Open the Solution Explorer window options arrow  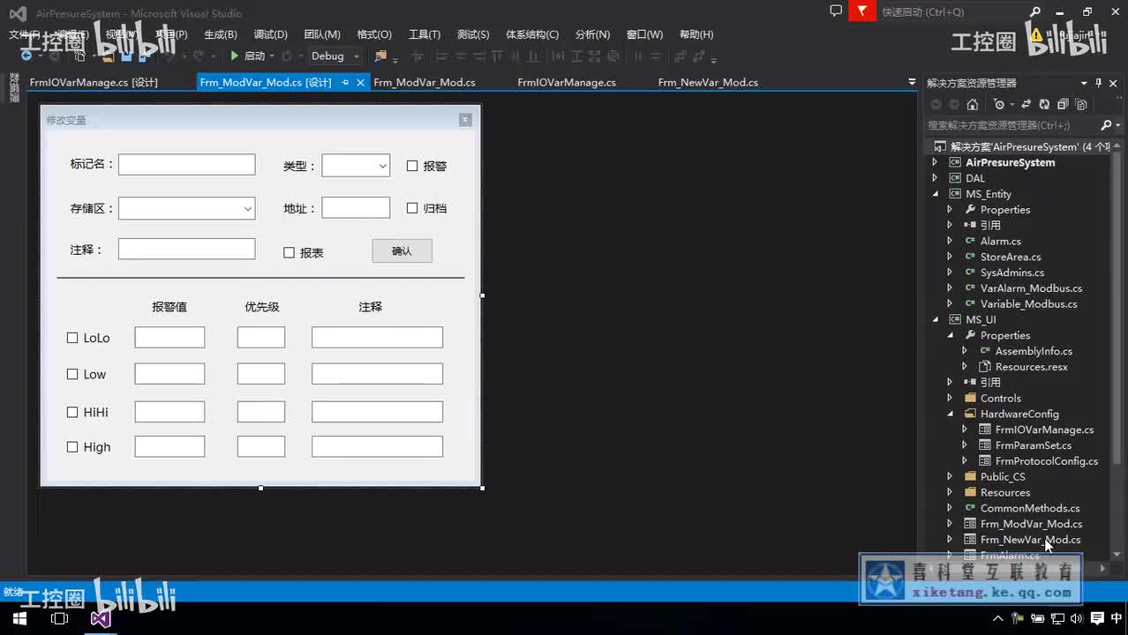tap(1084, 83)
